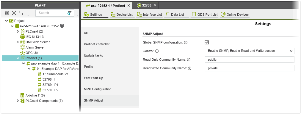Click info icon beside Read Only Community Name

coord(189,60)
